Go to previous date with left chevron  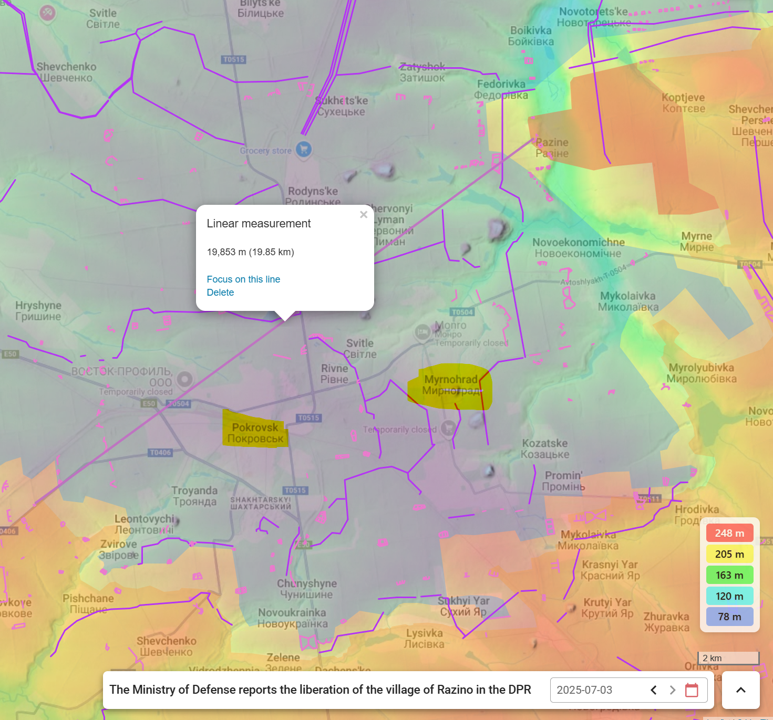(653, 690)
